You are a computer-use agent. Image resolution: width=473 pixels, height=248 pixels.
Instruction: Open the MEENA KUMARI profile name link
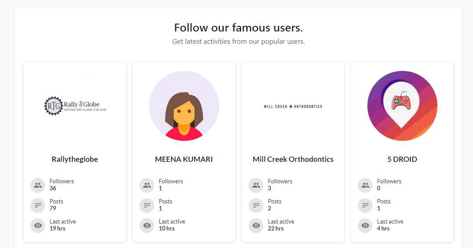184,159
